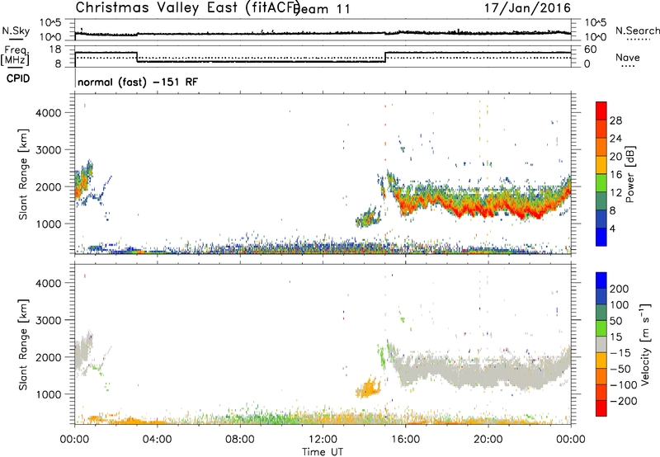This screenshot has width=660, height=457.
Task: Click the 'CPID' label
Action: coord(18,78)
